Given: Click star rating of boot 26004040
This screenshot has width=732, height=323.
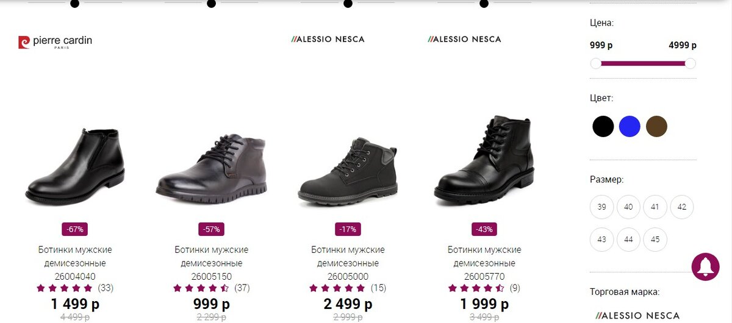Looking at the screenshot, I should [x=66, y=288].
